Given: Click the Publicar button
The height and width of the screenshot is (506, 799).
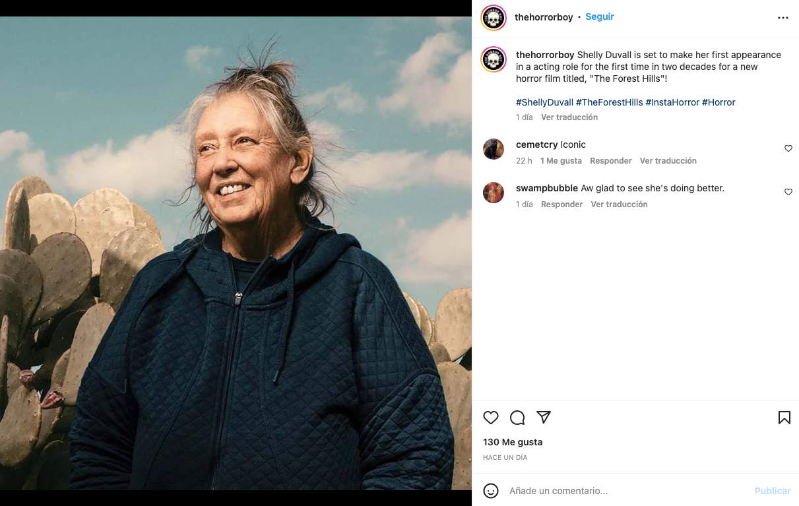Looking at the screenshot, I should click(772, 491).
